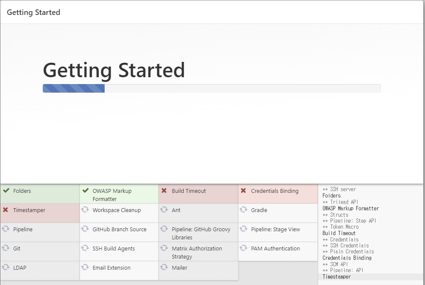
Task: Select the Build Timeout plugin label in grid
Action: click(189, 191)
